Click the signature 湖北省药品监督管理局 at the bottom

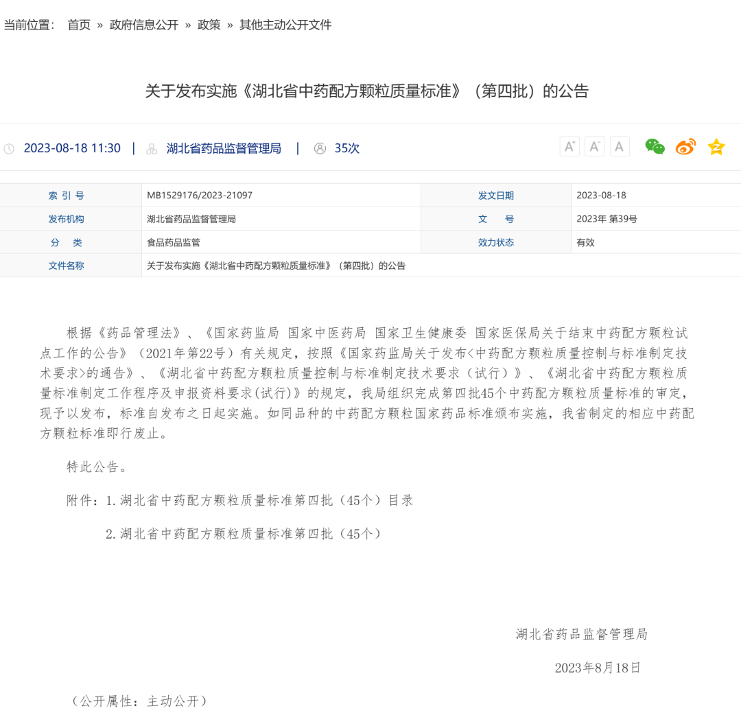coord(582,634)
